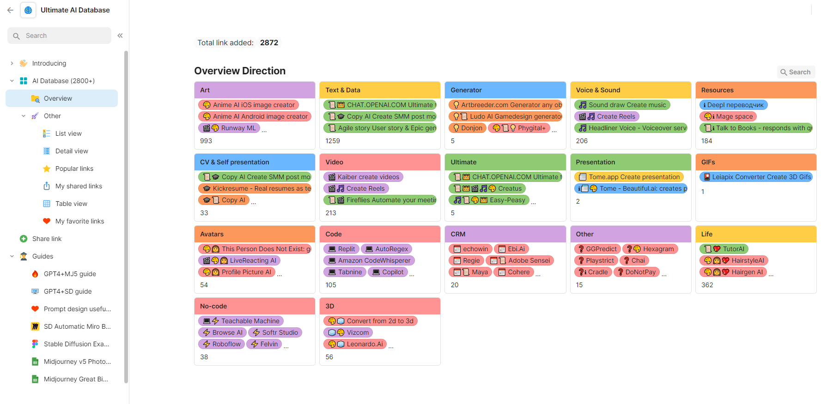Collapse the Other subsection chevron
This screenshot has height=404, width=821.
pyautogui.click(x=24, y=116)
